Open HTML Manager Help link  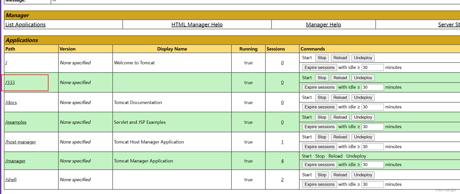tap(197, 25)
